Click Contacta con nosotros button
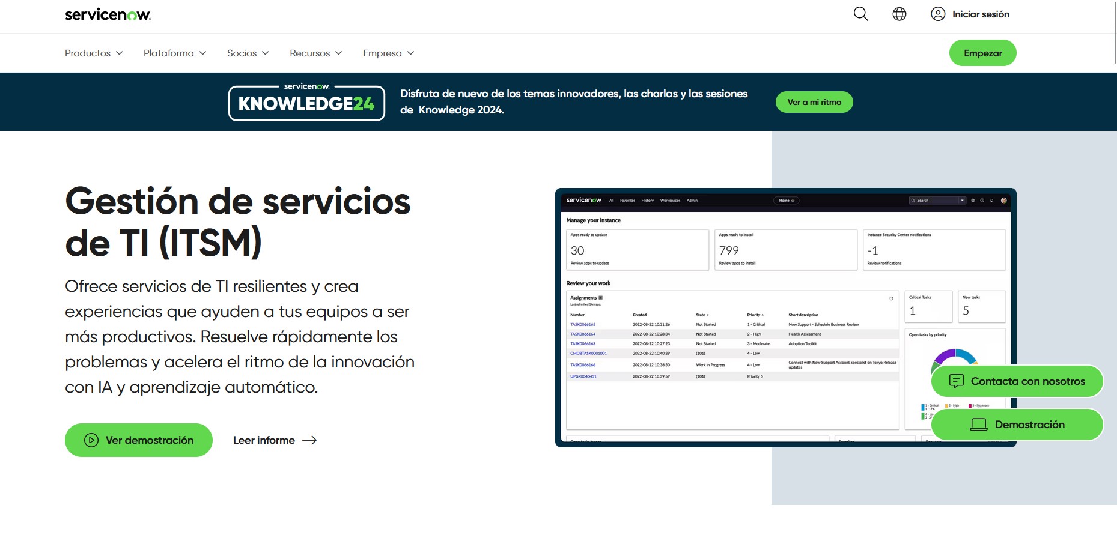The height and width of the screenshot is (535, 1117). coord(1017,381)
